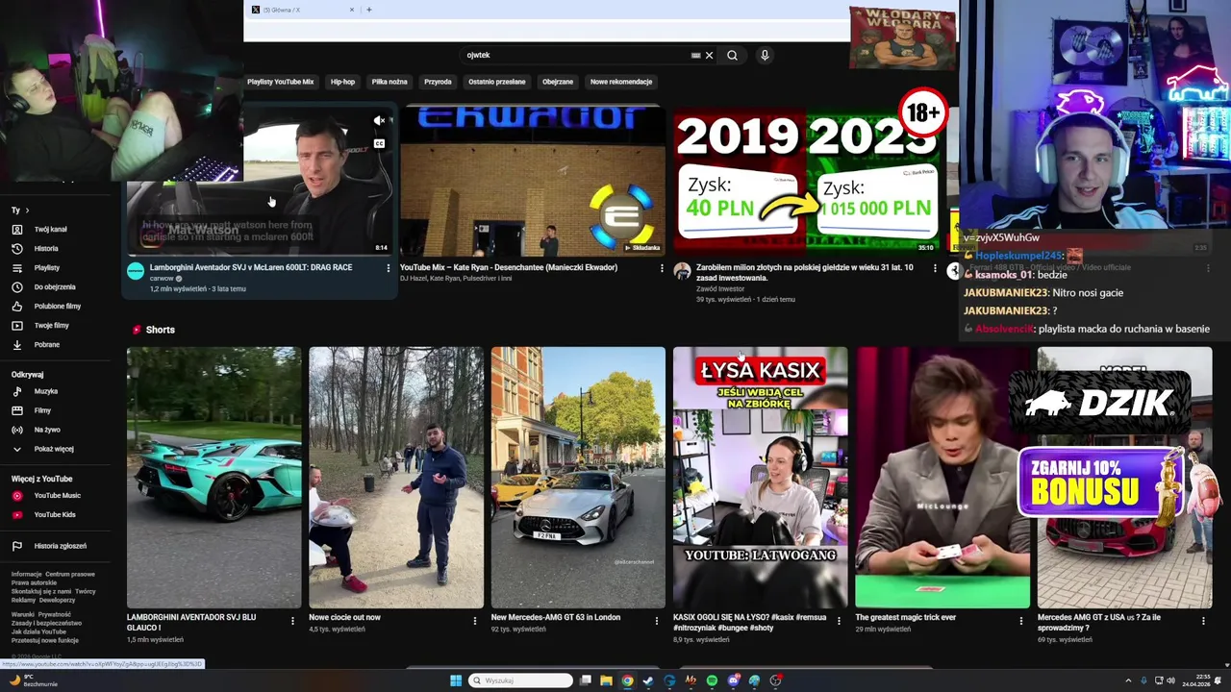
Task: Play the KASIX OGOLI SIĘ NA ŁYSO short
Action: [760, 478]
